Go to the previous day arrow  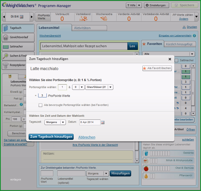click(4, 17)
